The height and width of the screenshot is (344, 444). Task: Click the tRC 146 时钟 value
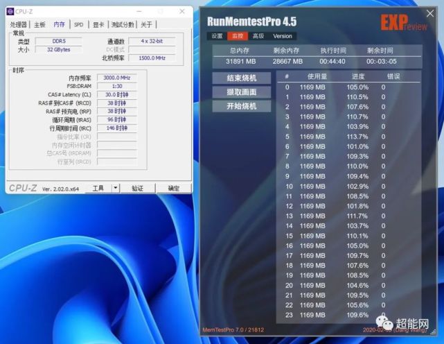tap(117, 128)
